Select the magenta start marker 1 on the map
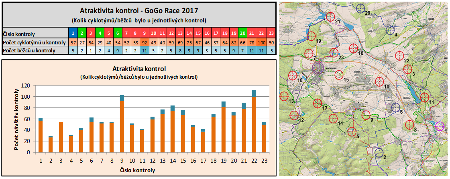Viewport: 450px width, 179px height. tap(440, 126)
